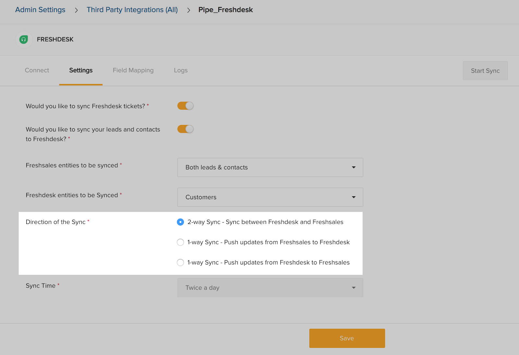Viewport: 519px width, 355px height.
Task: Navigate to Admin Settings breadcrumb link
Action: tap(40, 10)
